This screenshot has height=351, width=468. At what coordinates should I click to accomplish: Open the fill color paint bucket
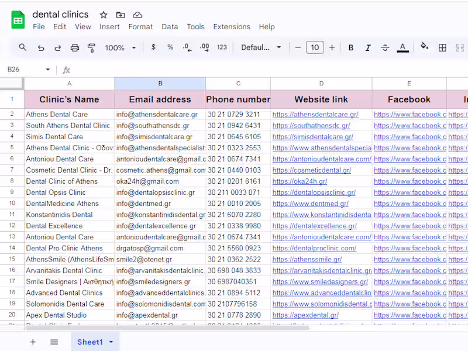tap(424, 47)
